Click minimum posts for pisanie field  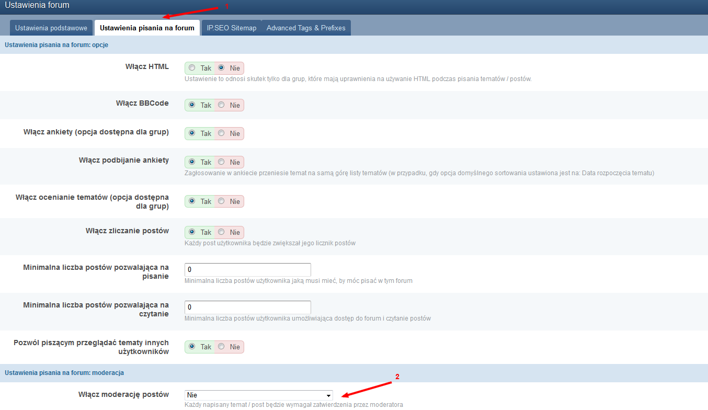[x=248, y=269]
